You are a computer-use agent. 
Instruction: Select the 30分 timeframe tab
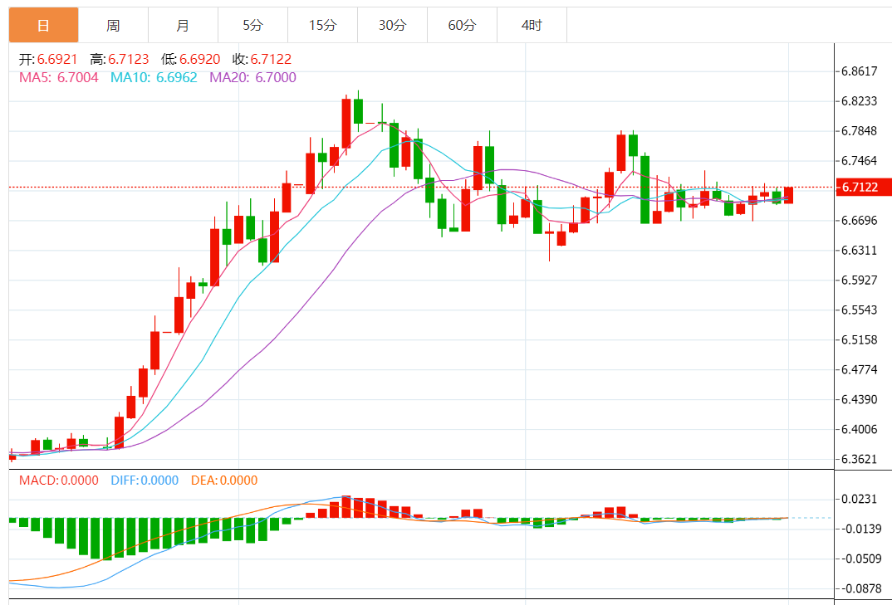point(393,25)
